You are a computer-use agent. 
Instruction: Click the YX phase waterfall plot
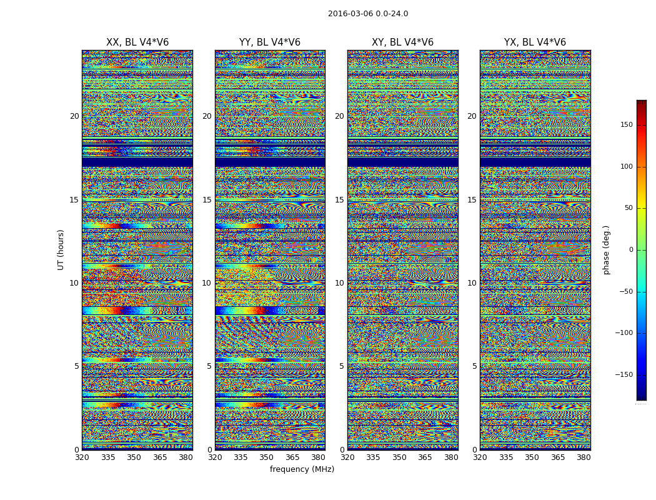pyautogui.click(x=535, y=250)
